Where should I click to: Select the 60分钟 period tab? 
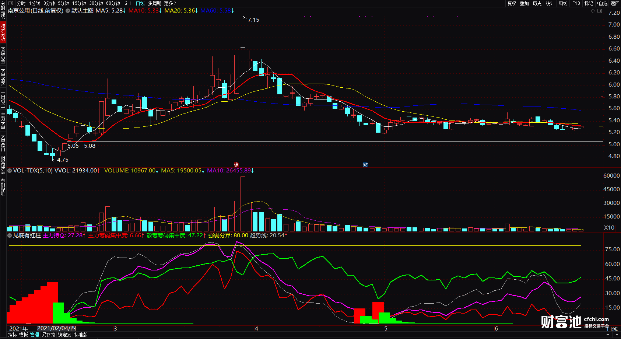113,3
